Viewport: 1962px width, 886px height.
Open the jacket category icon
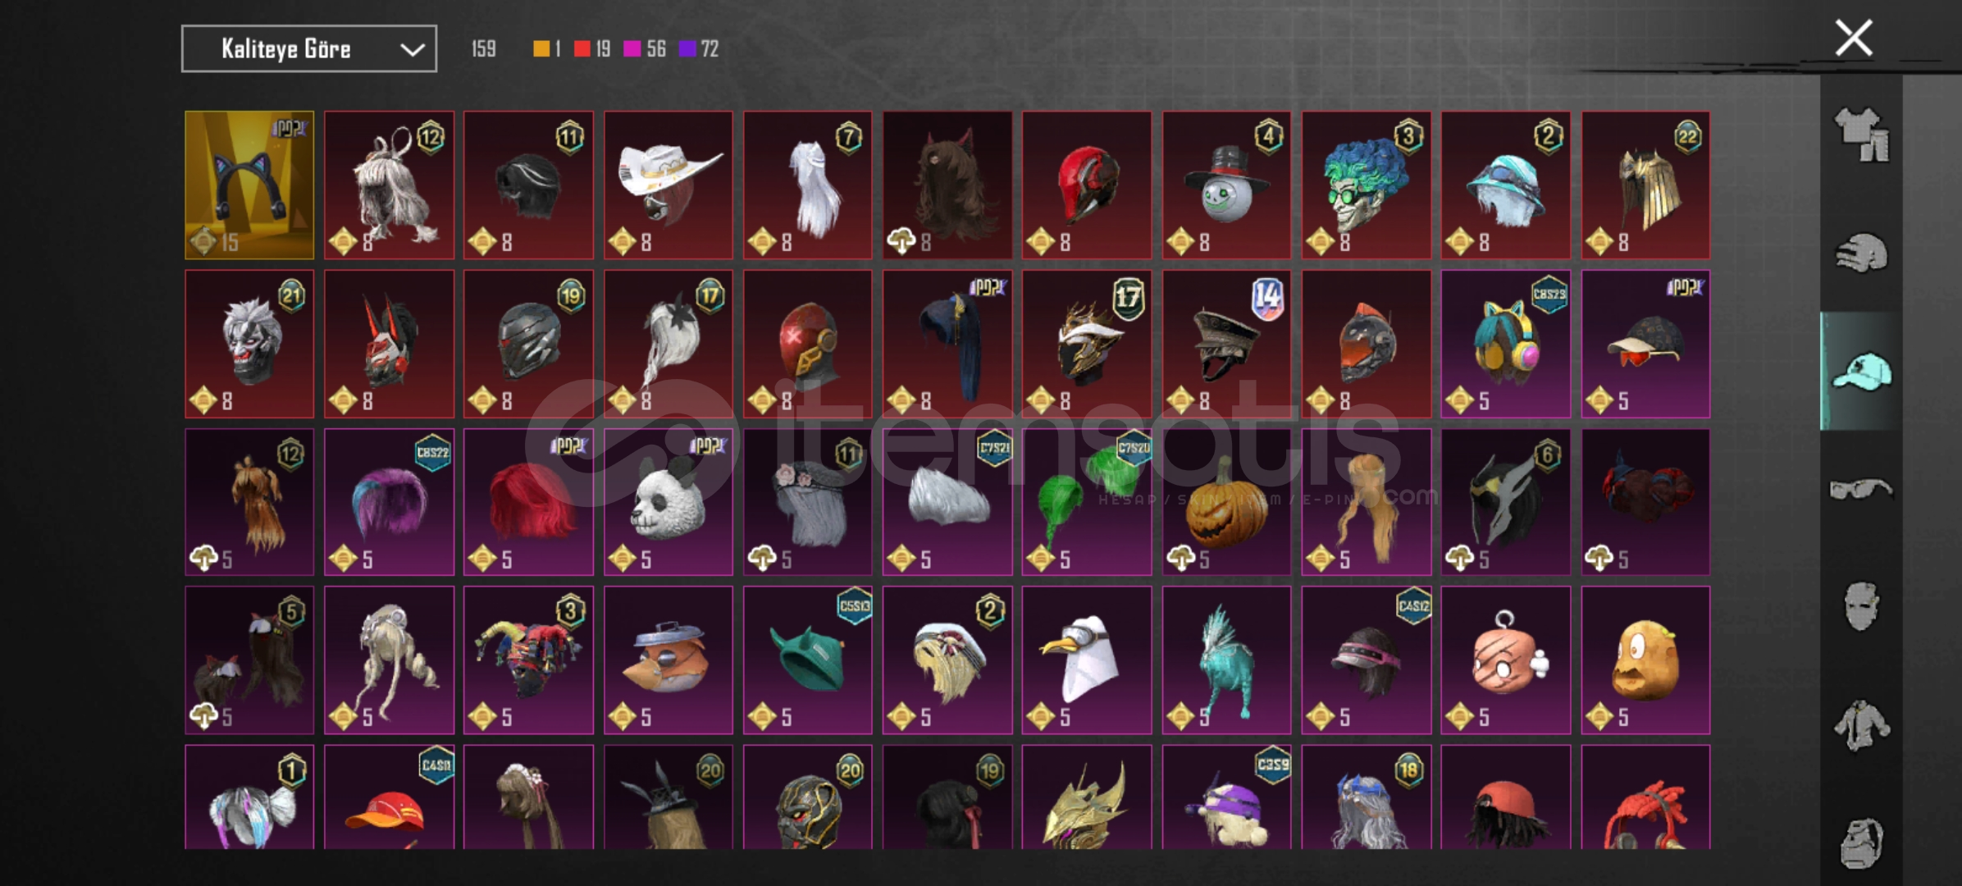point(1861,725)
